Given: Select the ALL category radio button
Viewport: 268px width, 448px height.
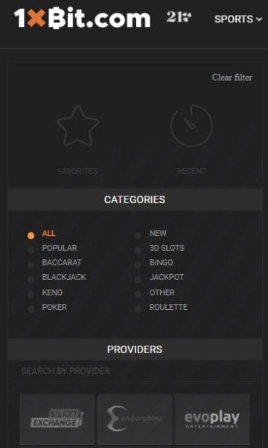Looking at the screenshot, I should click(31, 235).
